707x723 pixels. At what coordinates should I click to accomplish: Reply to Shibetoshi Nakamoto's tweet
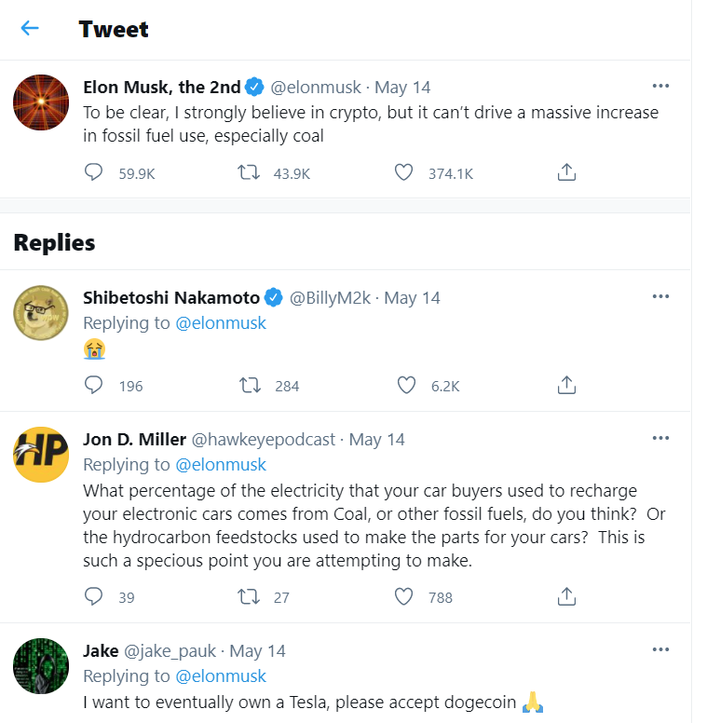click(x=93, y=385)
